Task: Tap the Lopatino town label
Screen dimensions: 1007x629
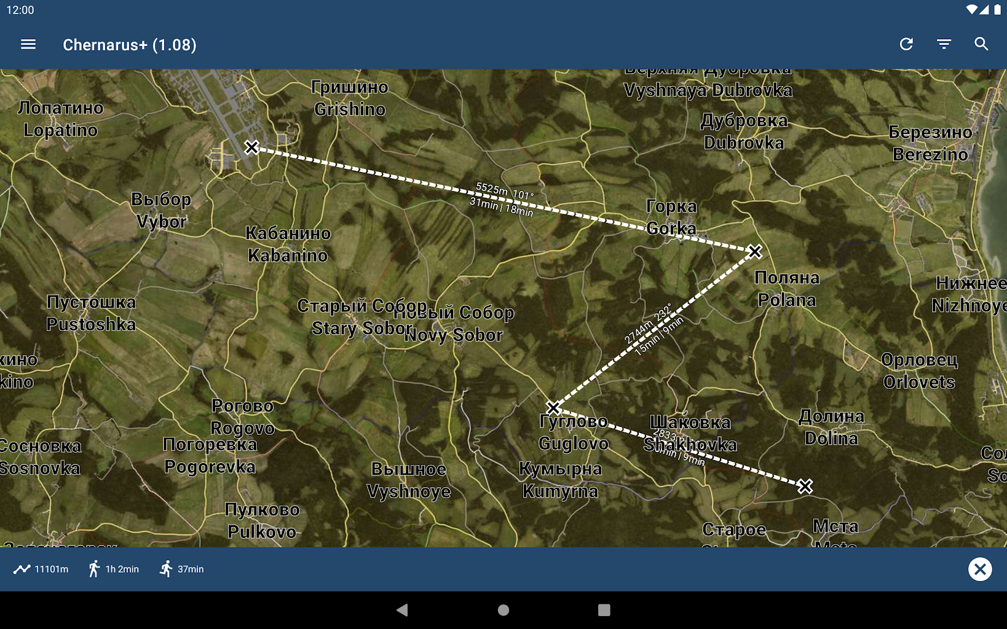Action: point(60,119)
